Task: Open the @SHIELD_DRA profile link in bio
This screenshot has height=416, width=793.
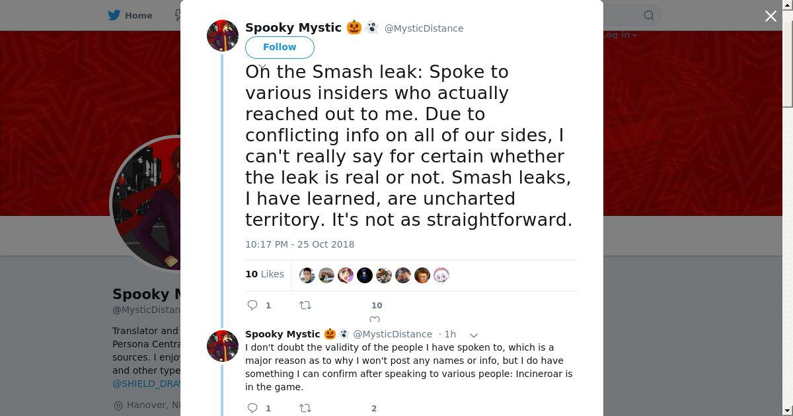Action: tap(147, 384)
